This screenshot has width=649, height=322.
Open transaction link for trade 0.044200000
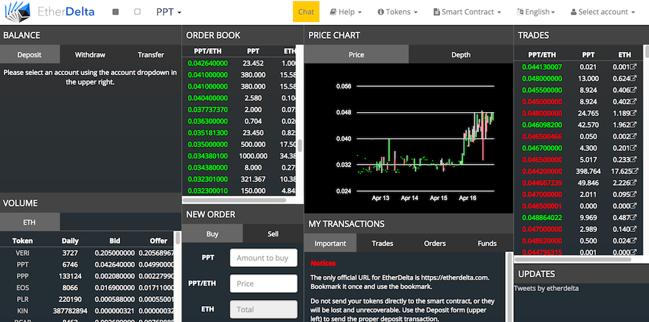pos(635,170)
